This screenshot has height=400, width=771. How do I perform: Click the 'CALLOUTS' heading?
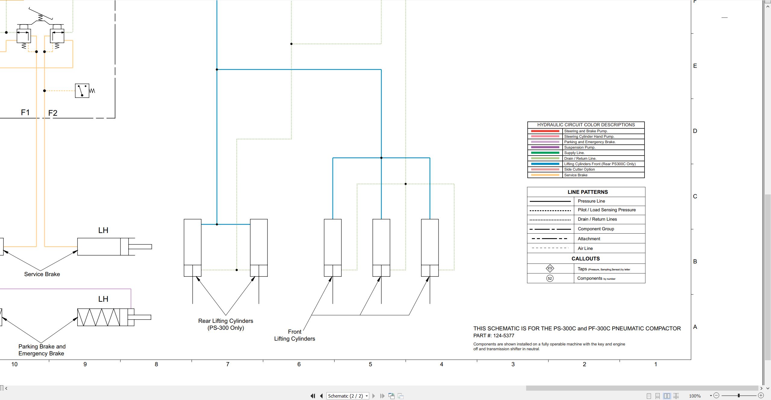(x=585, y=259)
